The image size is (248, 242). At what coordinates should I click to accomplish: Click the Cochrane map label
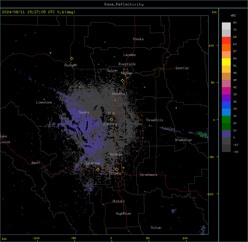(x=93, y=163)
